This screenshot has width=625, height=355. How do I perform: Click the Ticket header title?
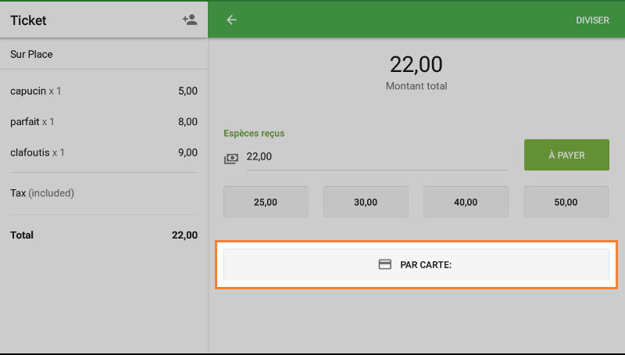click(x=29, y=21)
